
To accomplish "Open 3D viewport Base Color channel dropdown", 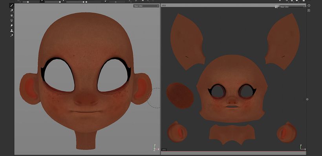I will tap(146, 6).
